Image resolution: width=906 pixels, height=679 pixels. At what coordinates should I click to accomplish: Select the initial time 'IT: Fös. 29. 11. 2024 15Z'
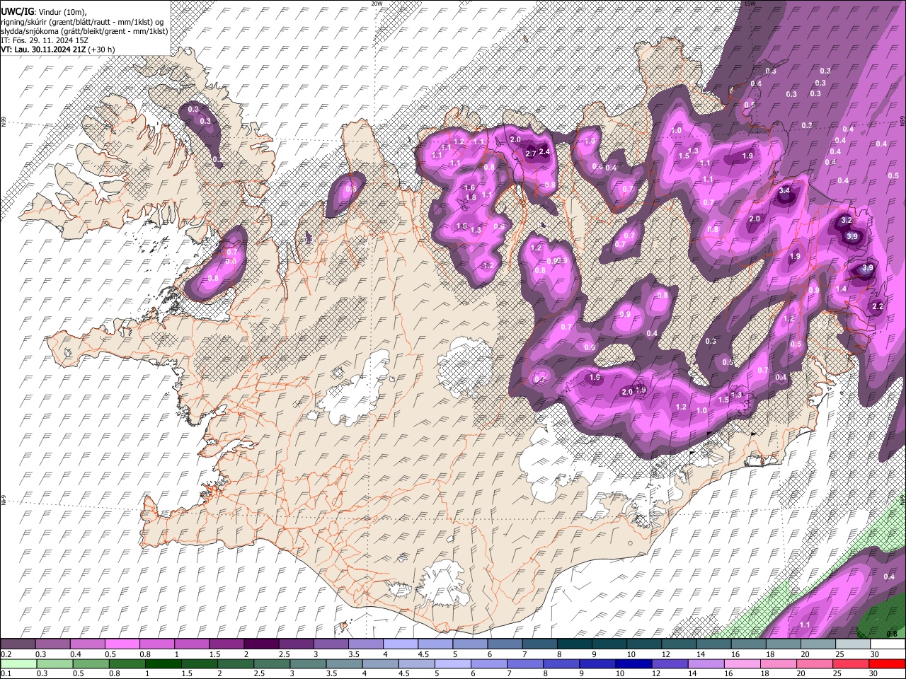coord(45,40)
